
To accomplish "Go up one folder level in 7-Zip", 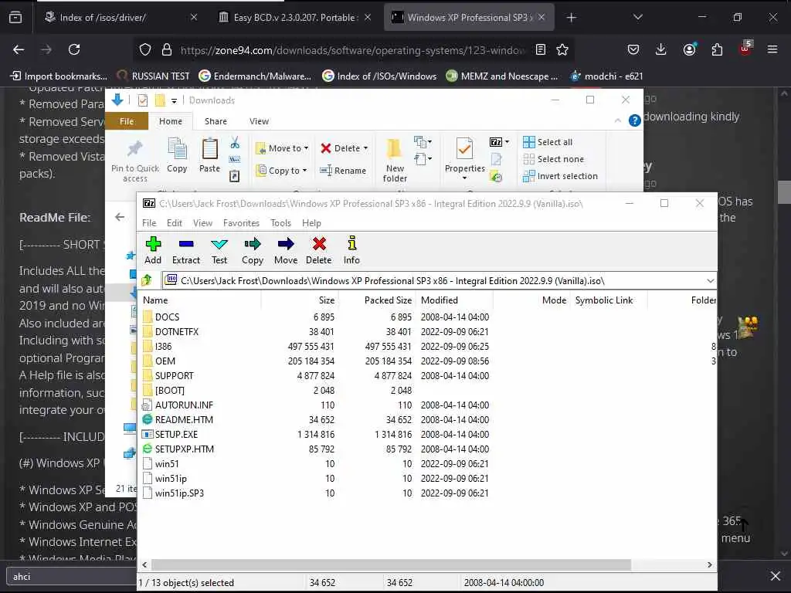I will coord(147,280).
